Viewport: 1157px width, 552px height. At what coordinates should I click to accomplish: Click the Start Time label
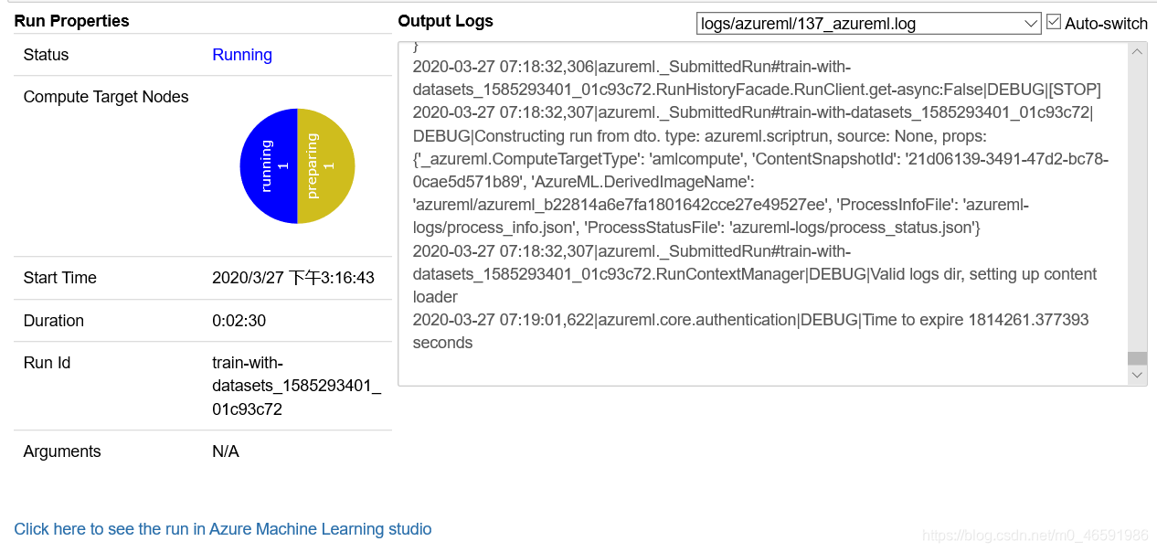coord(59,278)
